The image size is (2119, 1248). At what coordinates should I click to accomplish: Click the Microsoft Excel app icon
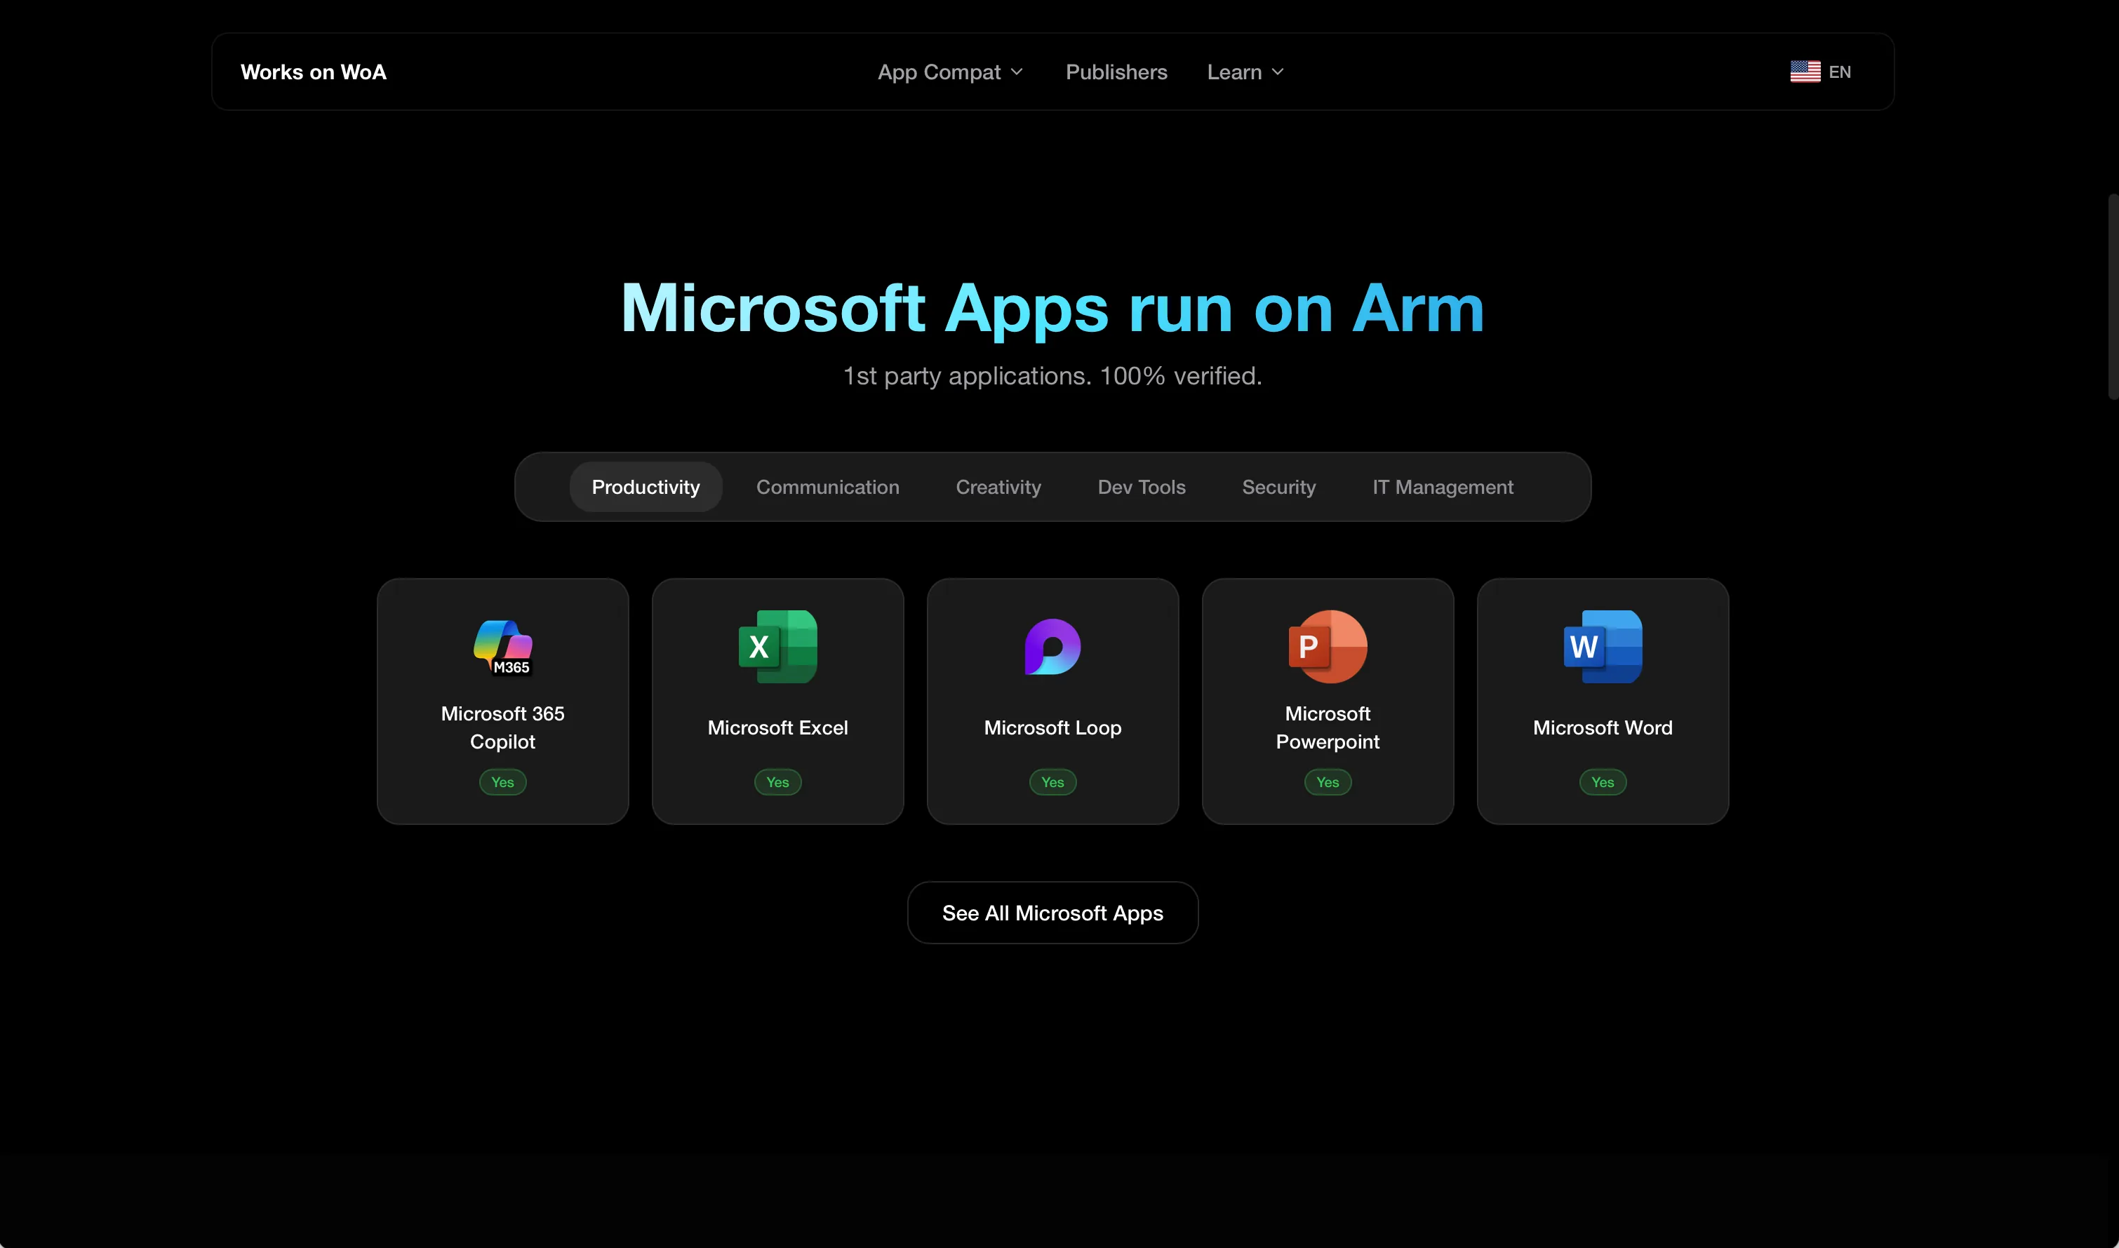(778, 647)
